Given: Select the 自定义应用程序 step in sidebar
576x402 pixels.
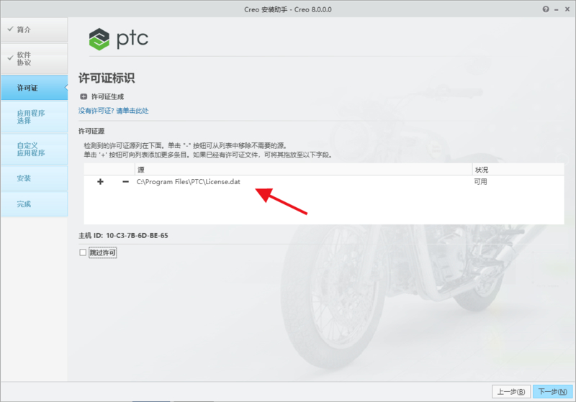Looking at the screenshot, I should click(34, 149).
